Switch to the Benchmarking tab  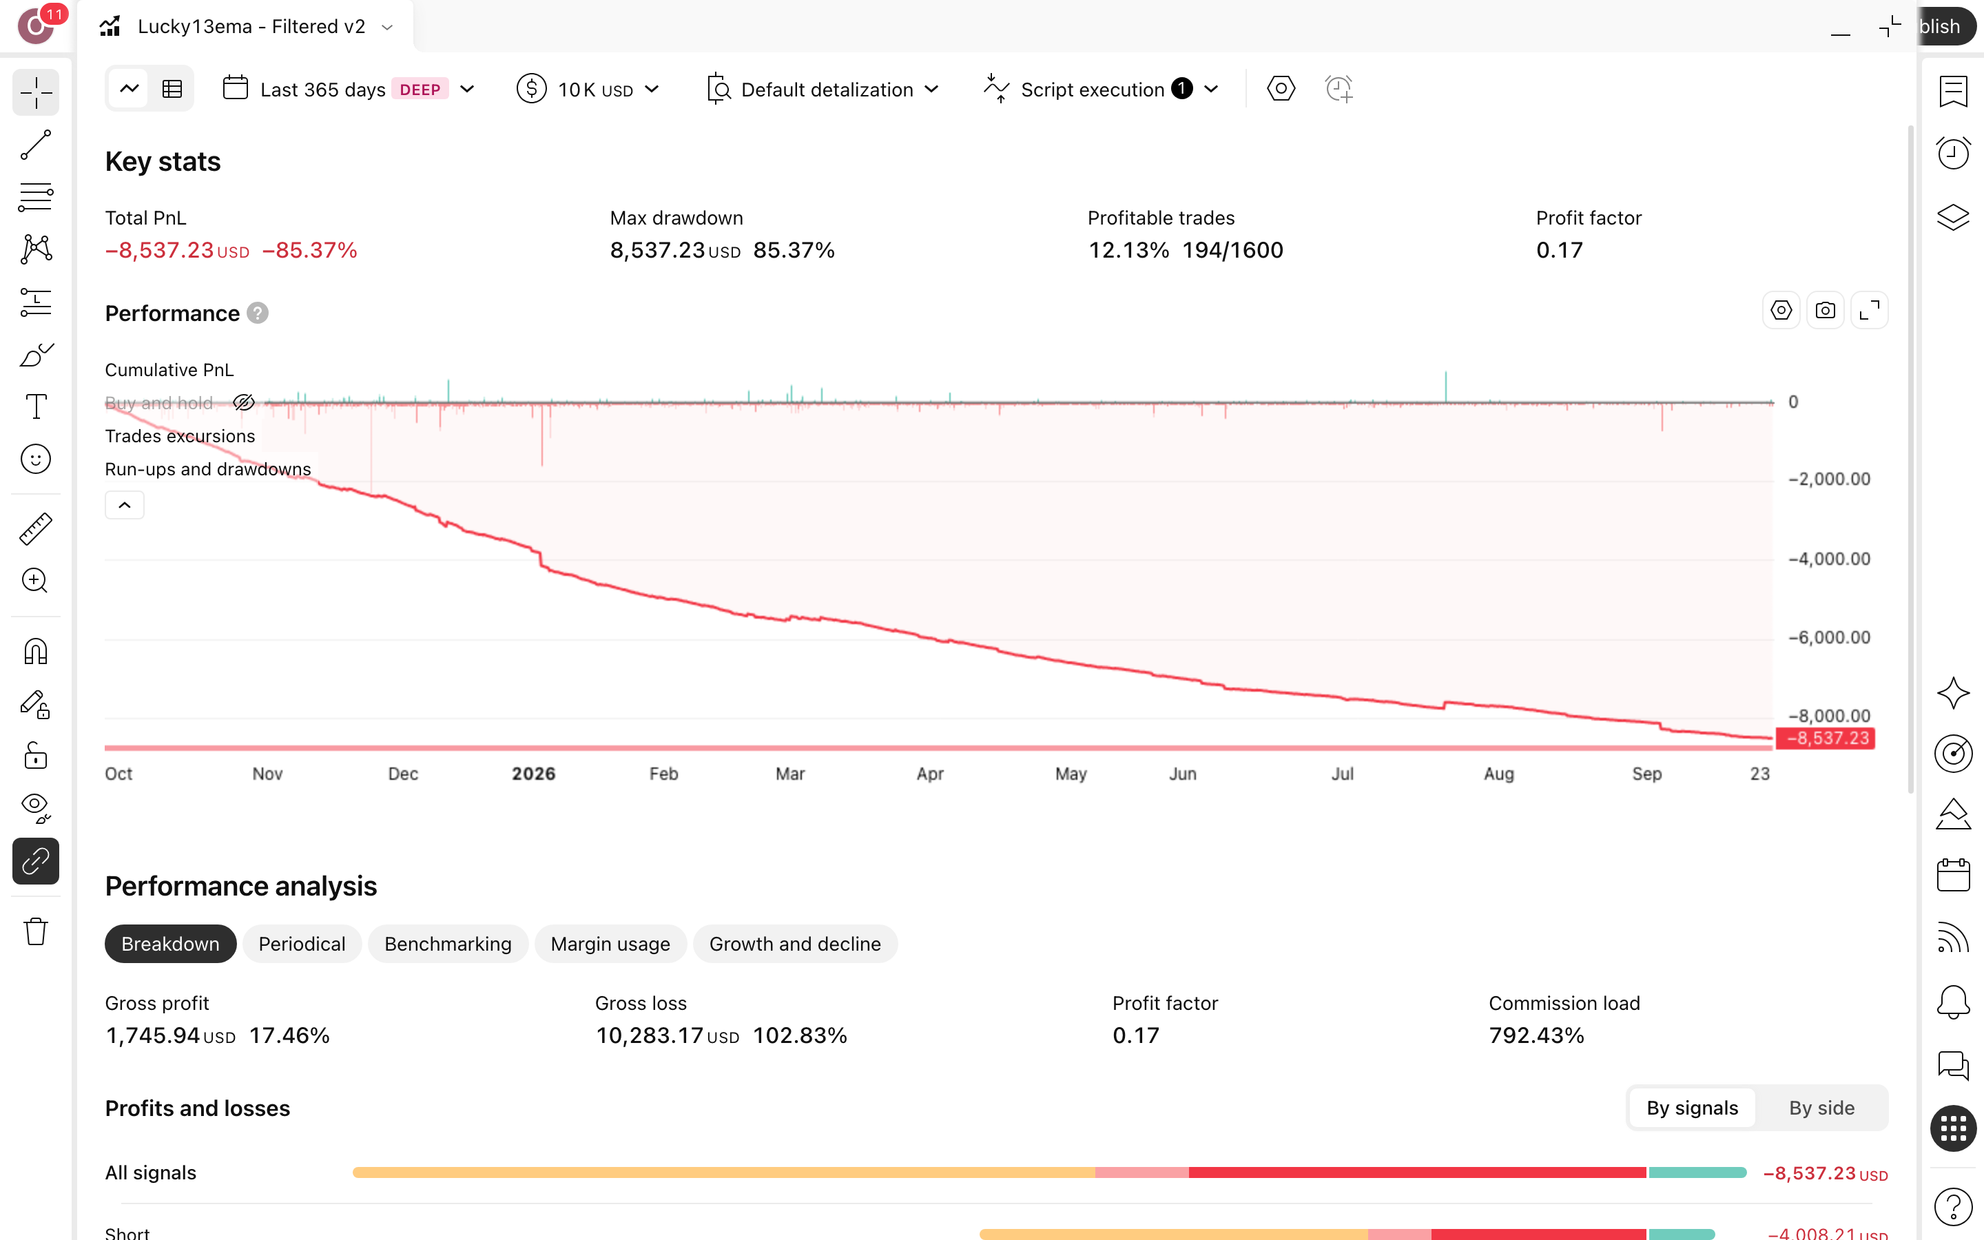(x=448, y=944)
